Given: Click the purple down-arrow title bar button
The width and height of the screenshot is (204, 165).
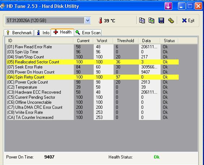Looking at the screenshot, I should [x=168, y=6].
